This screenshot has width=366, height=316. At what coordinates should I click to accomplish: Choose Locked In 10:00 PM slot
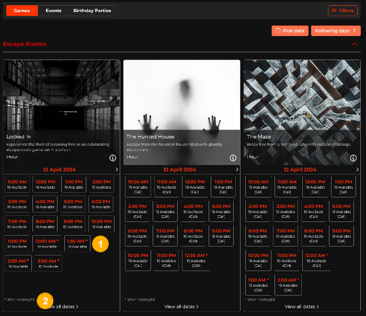101,224
